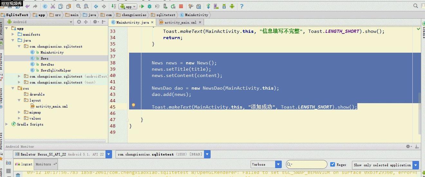Click the lightbulb intention icon on line 45
The image size is (425, 177).
coord(133,105)
